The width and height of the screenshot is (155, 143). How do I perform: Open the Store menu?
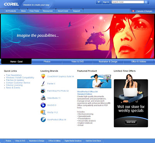23,11
